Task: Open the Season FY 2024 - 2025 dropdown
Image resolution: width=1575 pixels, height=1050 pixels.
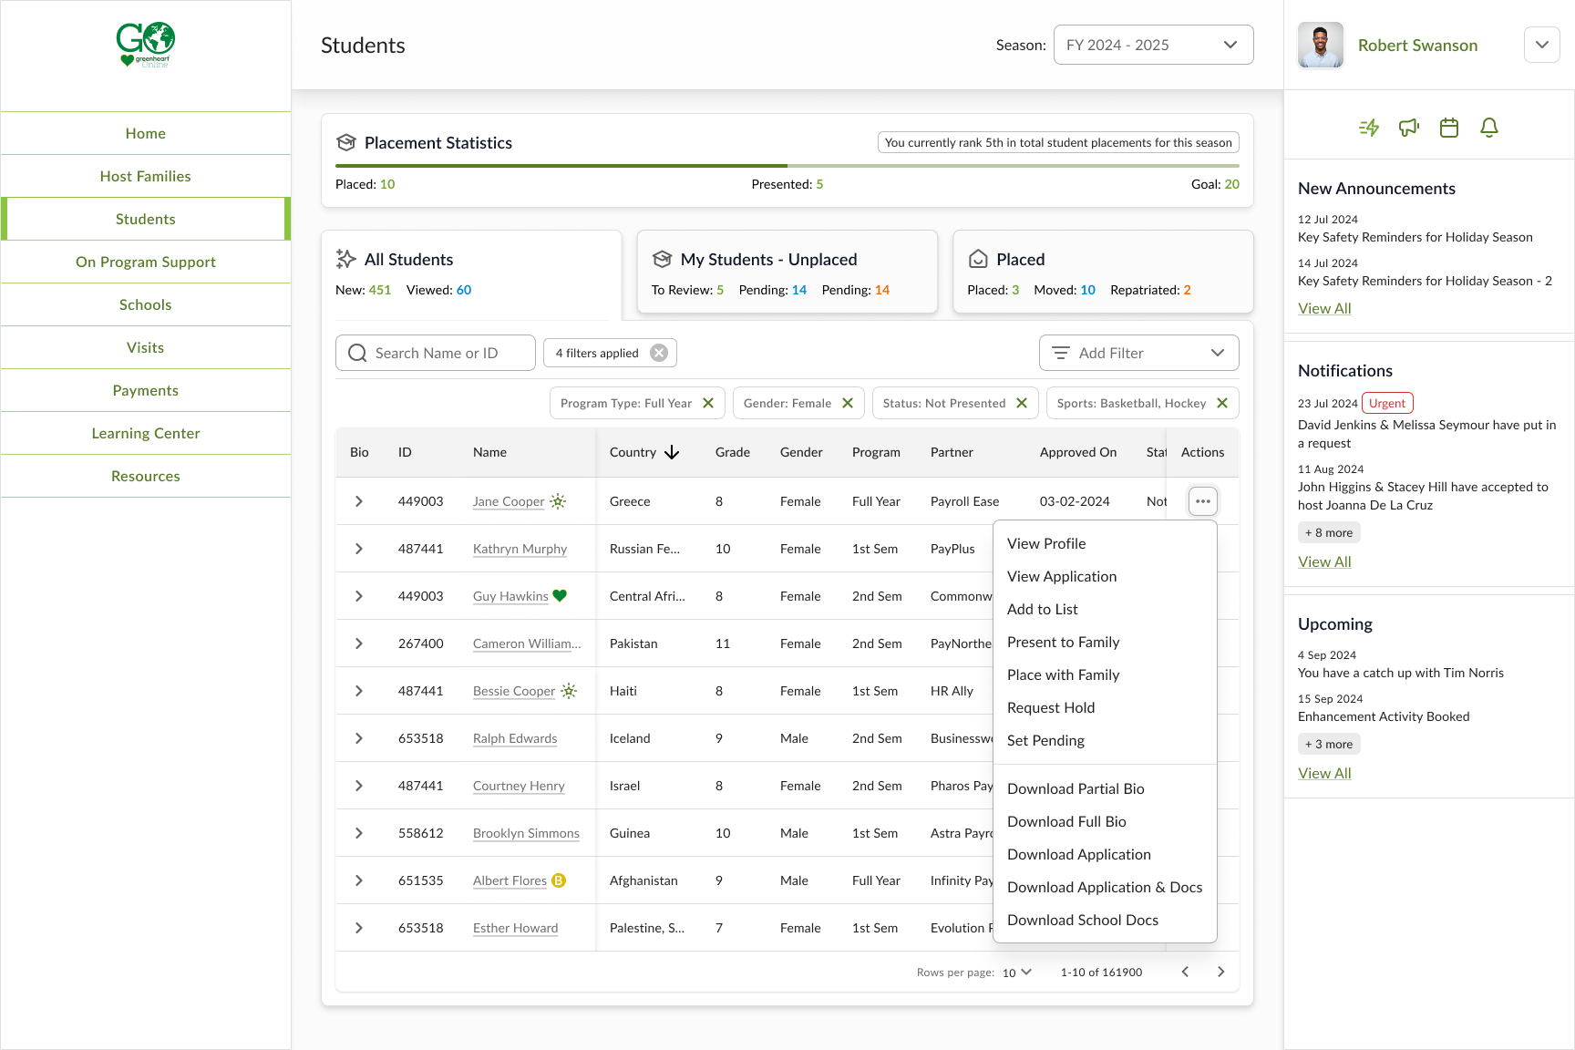Action: pyautogui.click(x=1153, y=45)
